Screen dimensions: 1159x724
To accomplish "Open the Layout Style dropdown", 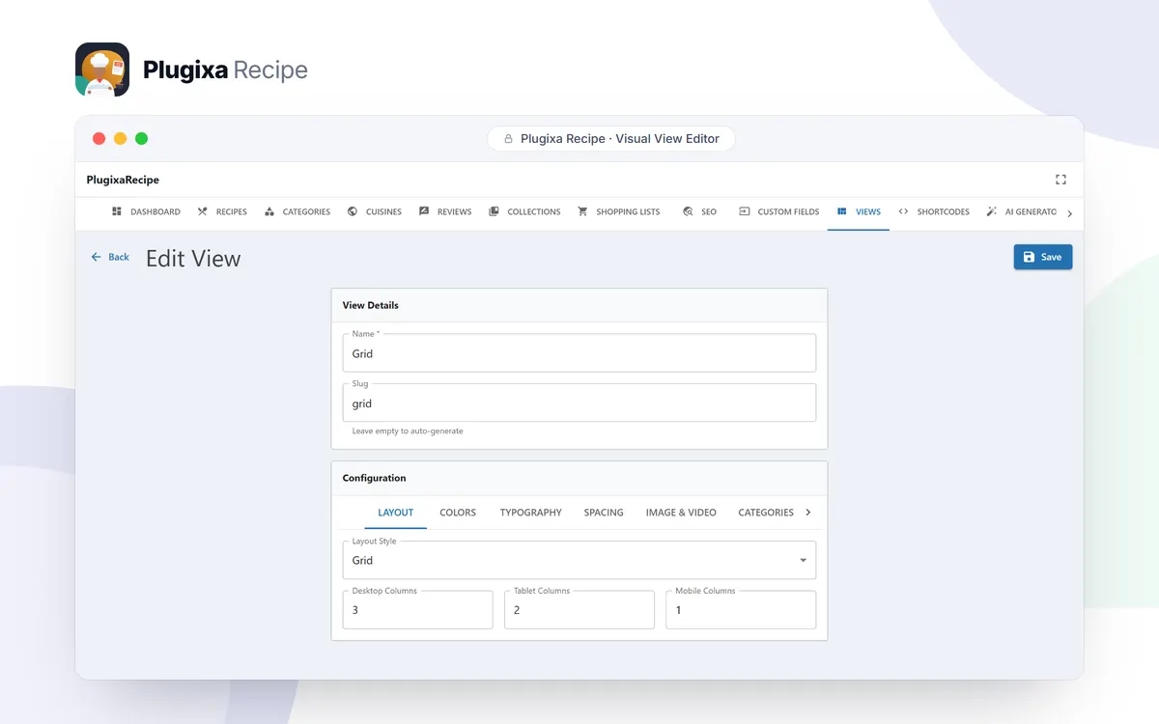I will point(579,560).
